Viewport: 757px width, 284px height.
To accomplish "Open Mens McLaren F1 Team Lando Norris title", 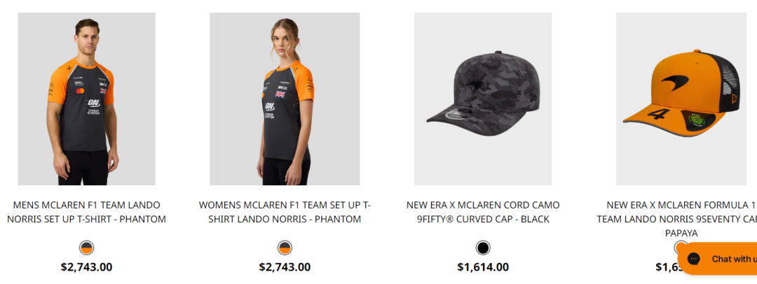I will pos(86,212).
